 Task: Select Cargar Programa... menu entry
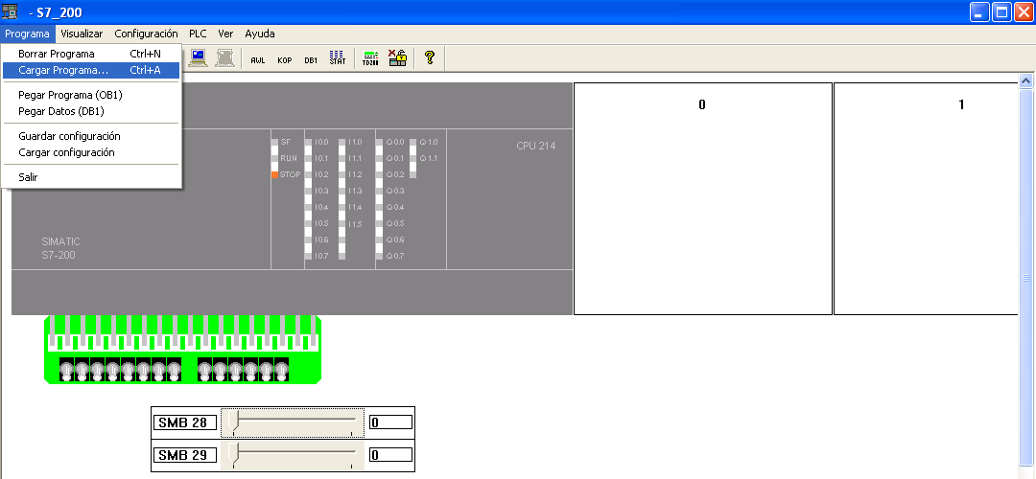91,70
